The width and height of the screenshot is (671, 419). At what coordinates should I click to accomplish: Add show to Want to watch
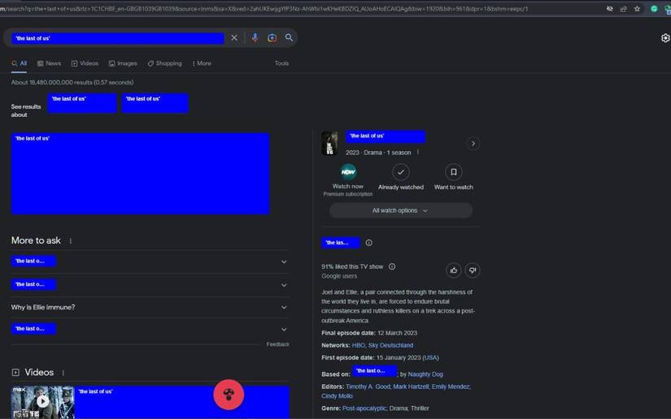coord(454,172)
